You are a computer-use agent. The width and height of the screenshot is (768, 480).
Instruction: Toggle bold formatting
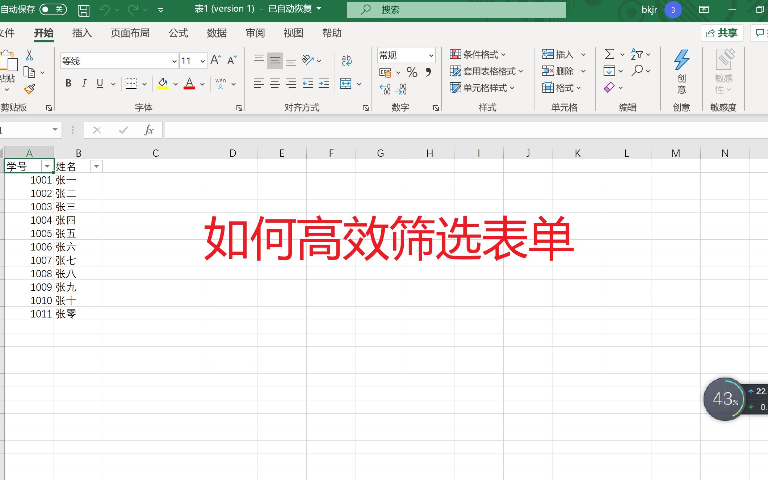[68, 83]
